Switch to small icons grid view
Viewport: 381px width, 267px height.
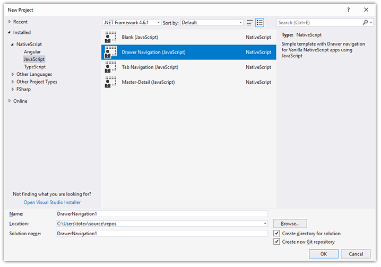point(249,23)
